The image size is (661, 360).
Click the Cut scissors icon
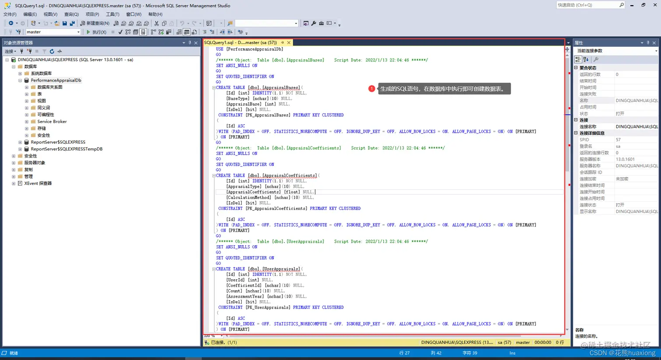157,23
